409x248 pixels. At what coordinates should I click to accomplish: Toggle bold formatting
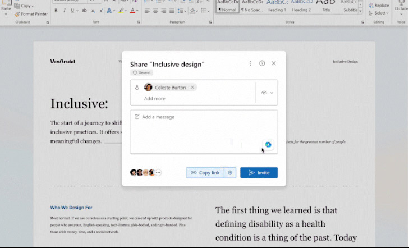pyautogui.click(x=57, y=11)
